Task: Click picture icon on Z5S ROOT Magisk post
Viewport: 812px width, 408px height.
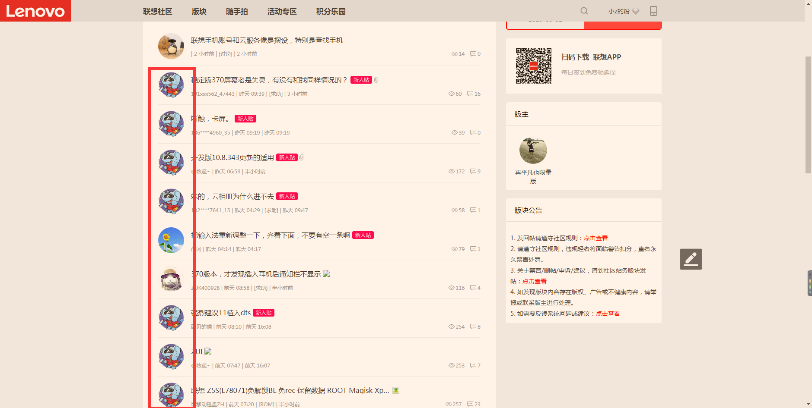Action: 395,390
